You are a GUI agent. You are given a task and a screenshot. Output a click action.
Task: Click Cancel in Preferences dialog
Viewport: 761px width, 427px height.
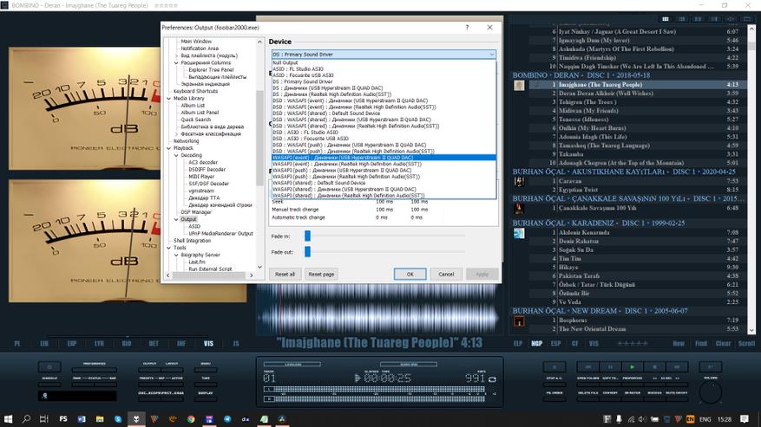[446, 275]
